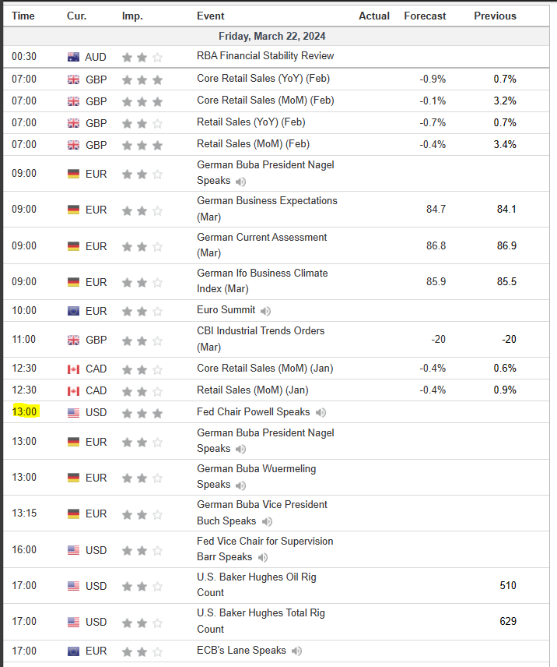Click importance stars for German Ifo Business Climate
Screen dimensions: 557x667
142,282
